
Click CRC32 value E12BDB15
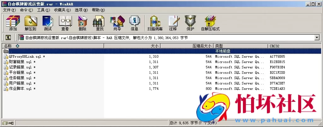[277, 62]
